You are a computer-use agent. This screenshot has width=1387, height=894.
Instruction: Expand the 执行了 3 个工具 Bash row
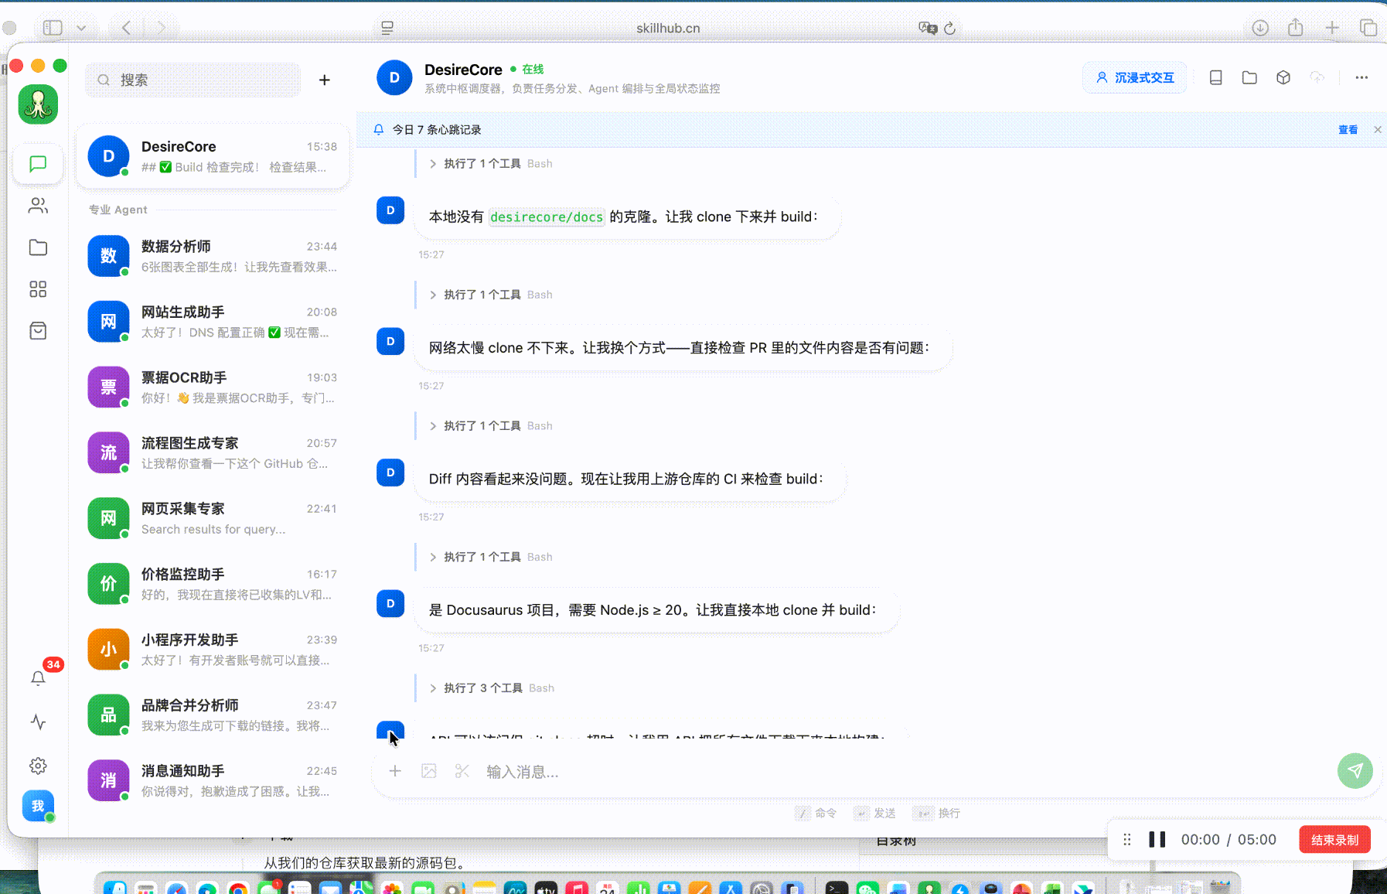[492, 688]
